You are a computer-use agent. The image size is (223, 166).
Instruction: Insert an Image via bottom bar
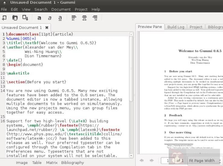click(22, 163)
